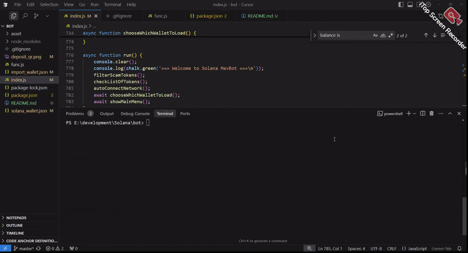Expand the OUTLINE section
The image size is (468, 253).
click(x=14, y=225)
